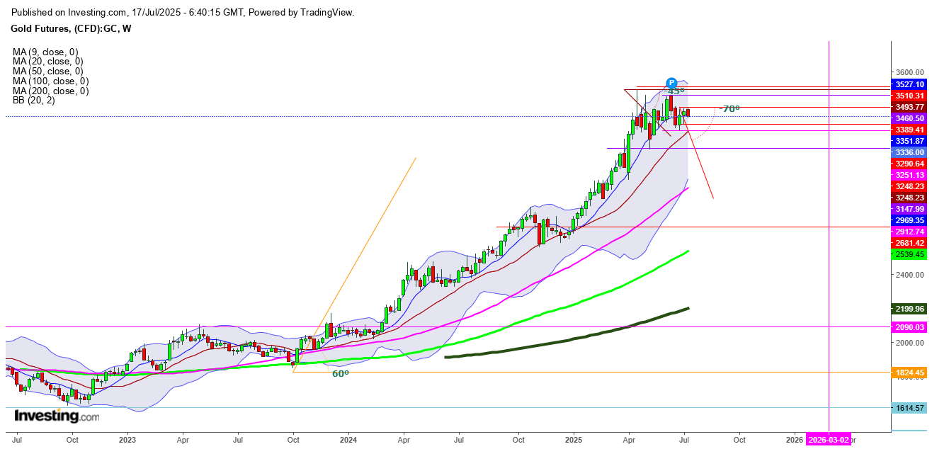Click the 60° angle annotation
The width and height of the screenshot is (932, 449).
tap(341, 373)
